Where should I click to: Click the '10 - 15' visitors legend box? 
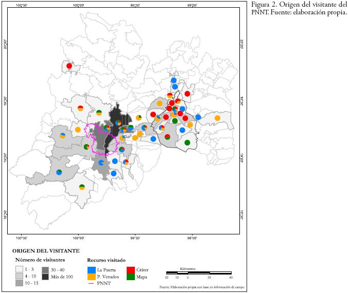coord(20,283)
